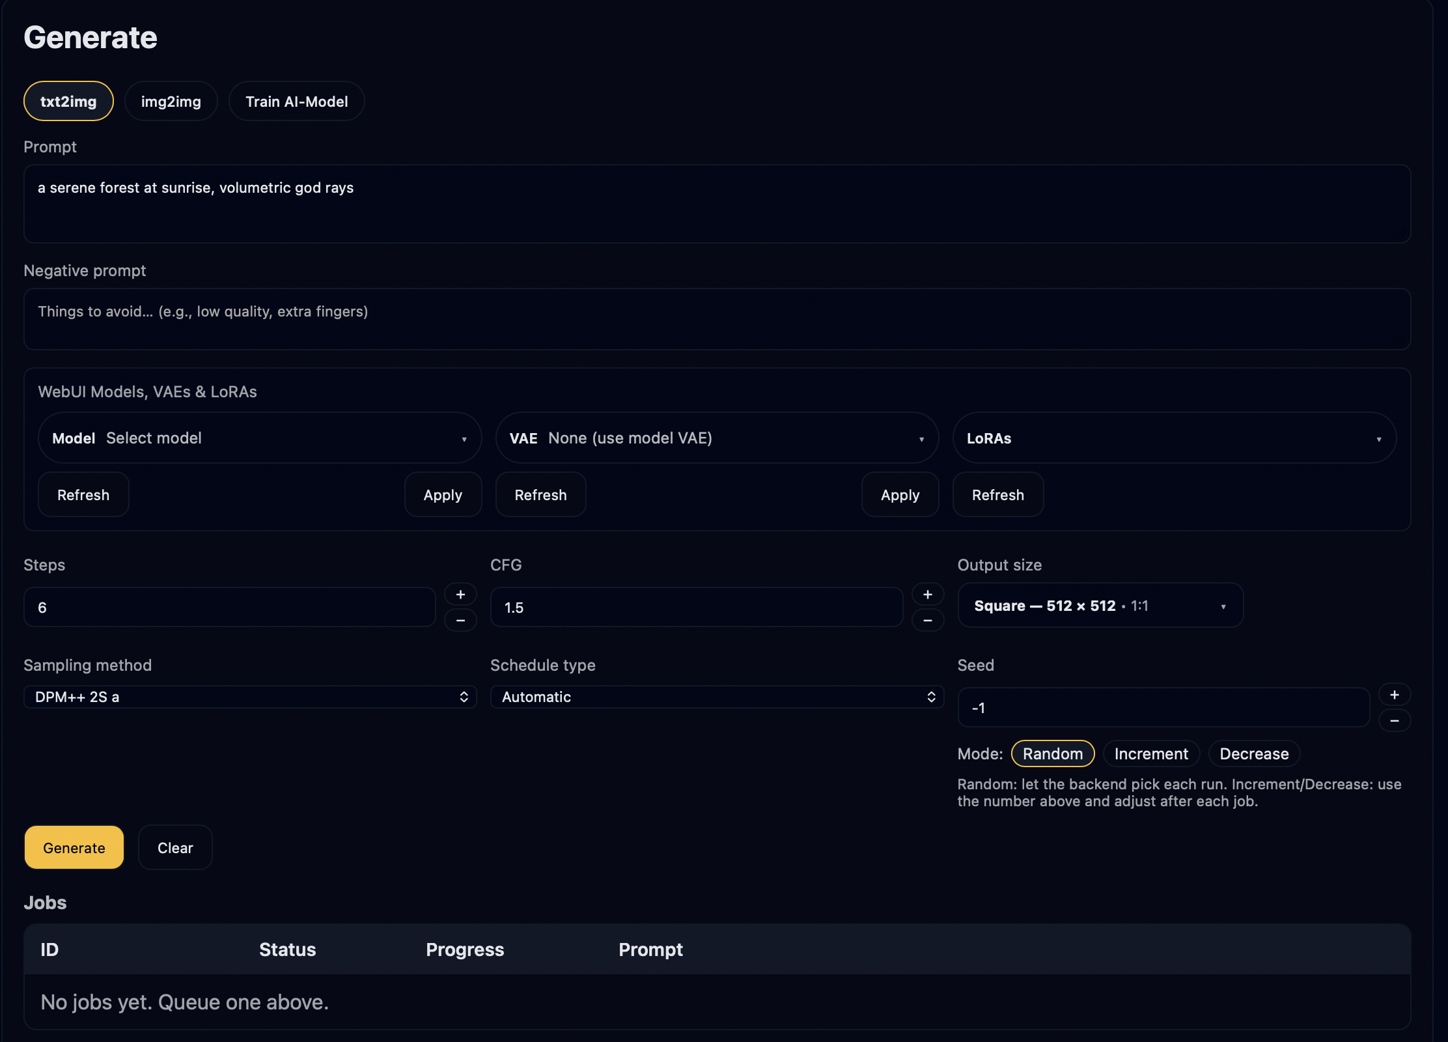Open the VAE selection dropdown
The width and height of the screenshot is (1448, 1042).
(x=716, y=438)
